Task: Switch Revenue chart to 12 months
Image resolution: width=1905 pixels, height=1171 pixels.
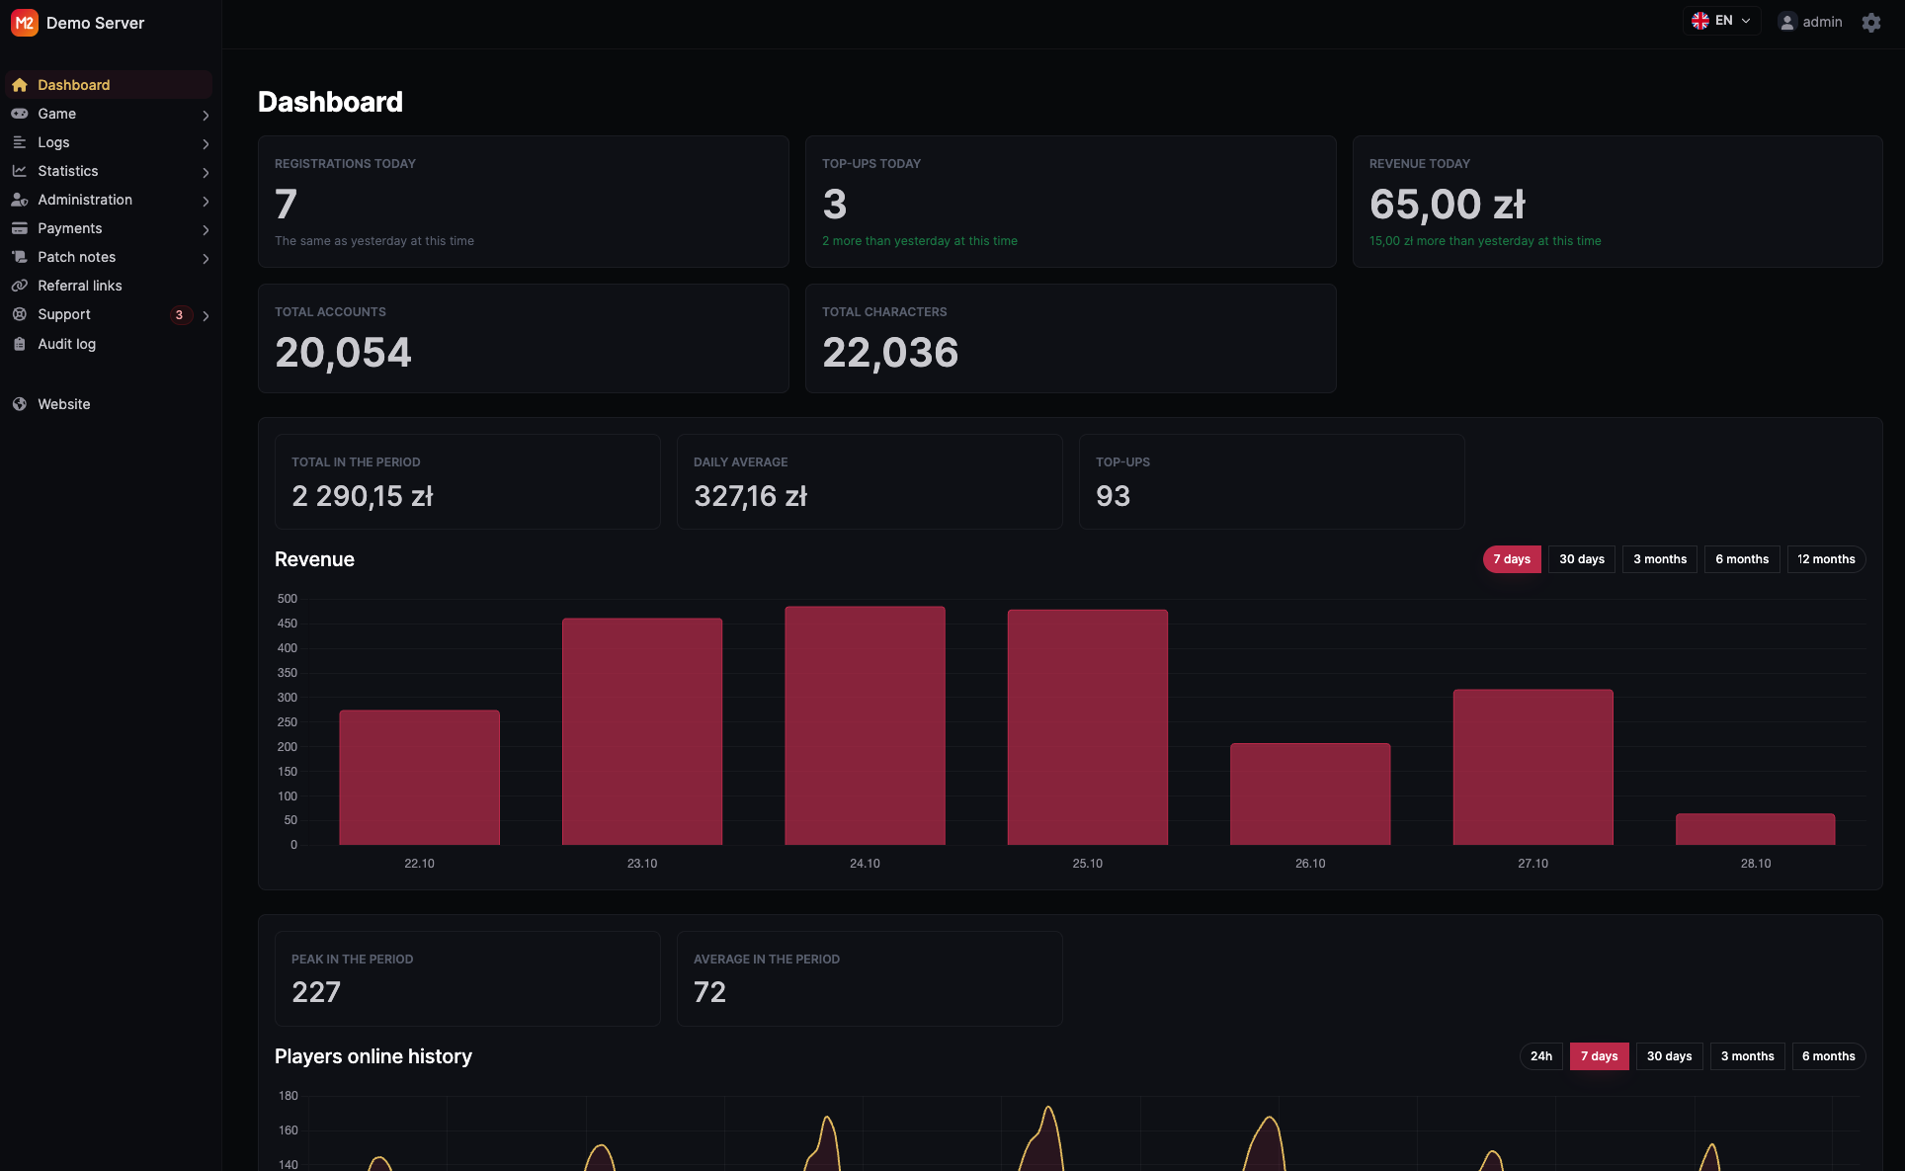Action: (1826, 559)
